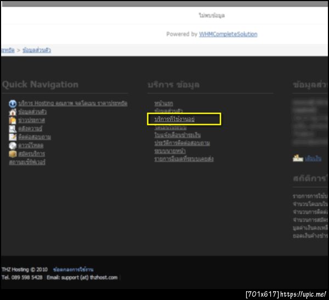Click the magnifier knowledgebase icon beside คลังความรู้
Image resolution: width=329 pixels, height=300 pixels.
click(13, 129)
